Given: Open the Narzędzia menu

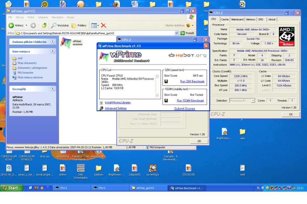Looking at the screenshot, I should [x=57, y=17].
